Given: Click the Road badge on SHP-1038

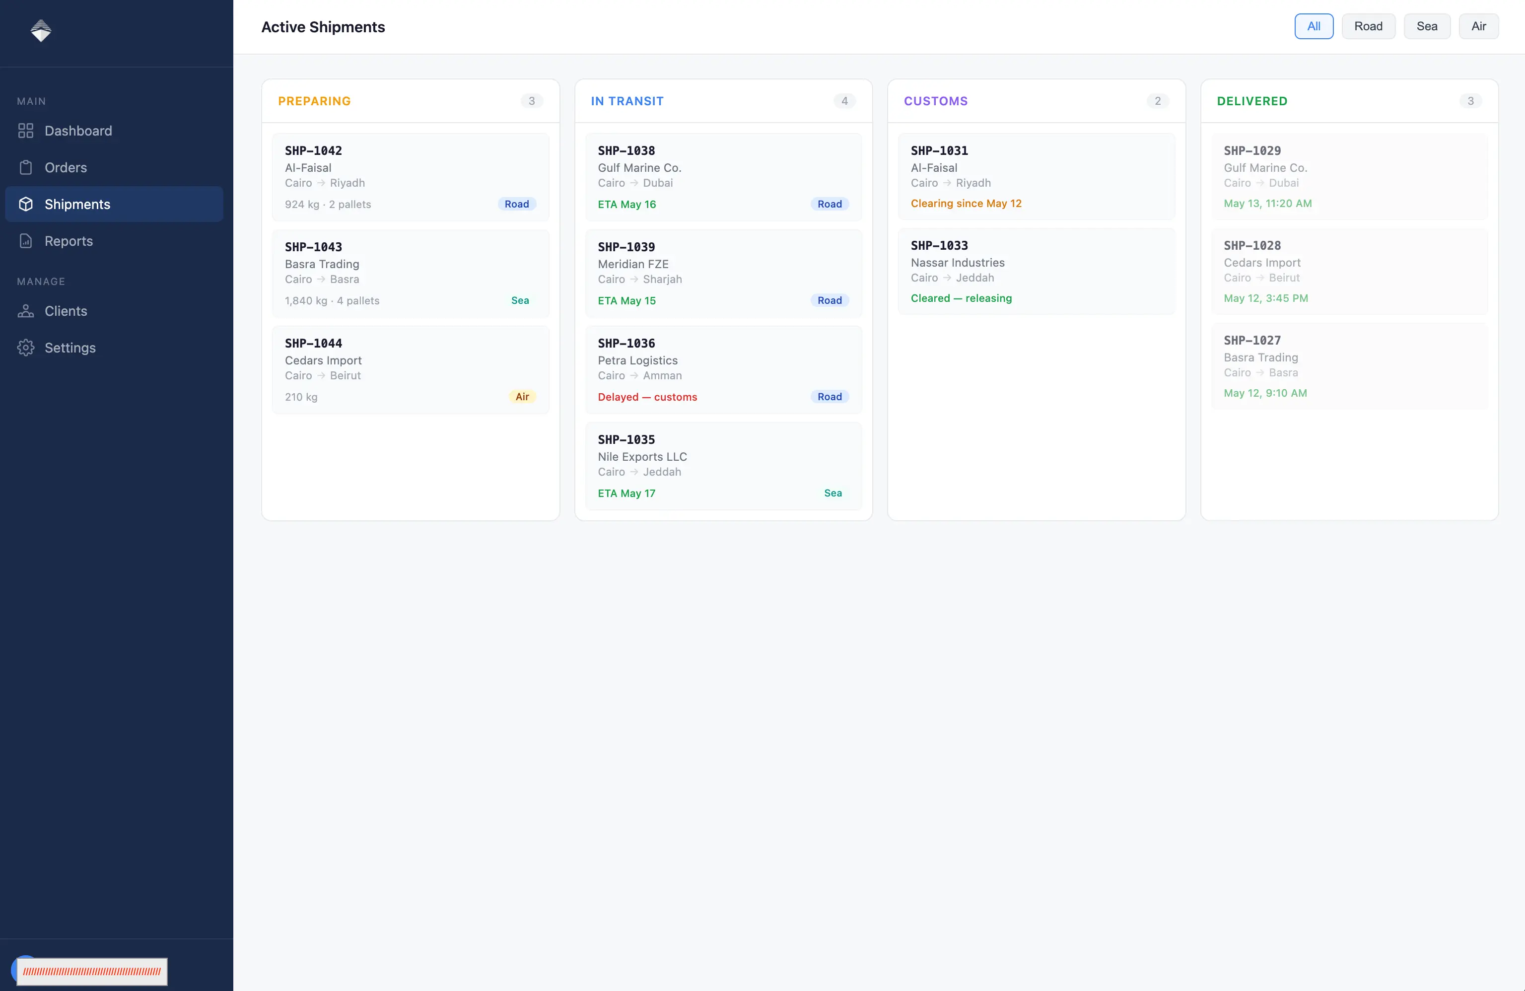Looking at the screenshot, I should [x=829, y=204].
